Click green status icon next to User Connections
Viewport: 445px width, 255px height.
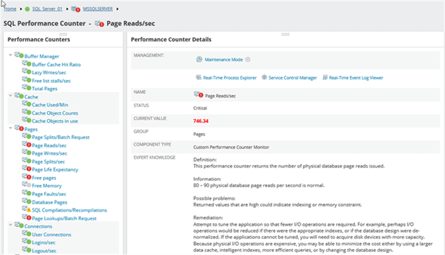pos(29,234)
